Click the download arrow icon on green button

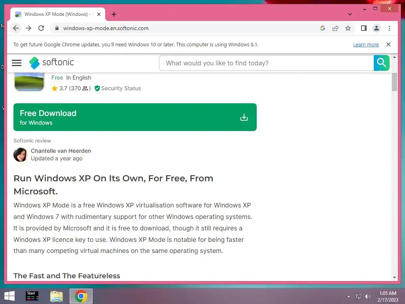point(244,117)
